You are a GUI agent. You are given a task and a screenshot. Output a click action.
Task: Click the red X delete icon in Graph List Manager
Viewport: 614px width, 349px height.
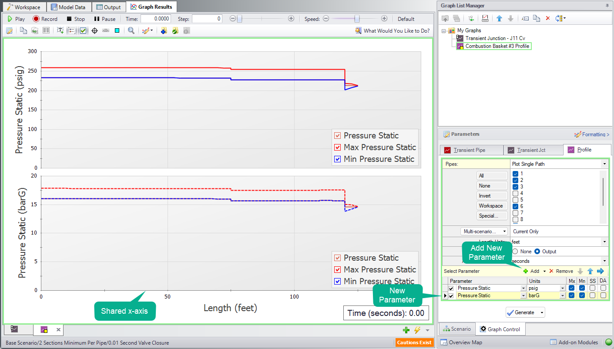548,18
